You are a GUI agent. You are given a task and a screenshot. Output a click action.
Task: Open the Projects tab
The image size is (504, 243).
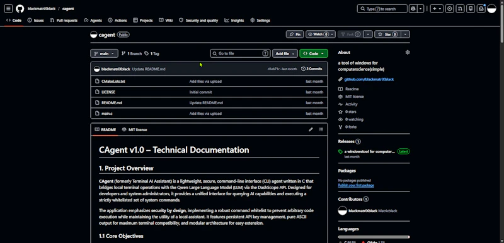click(143, 20)
